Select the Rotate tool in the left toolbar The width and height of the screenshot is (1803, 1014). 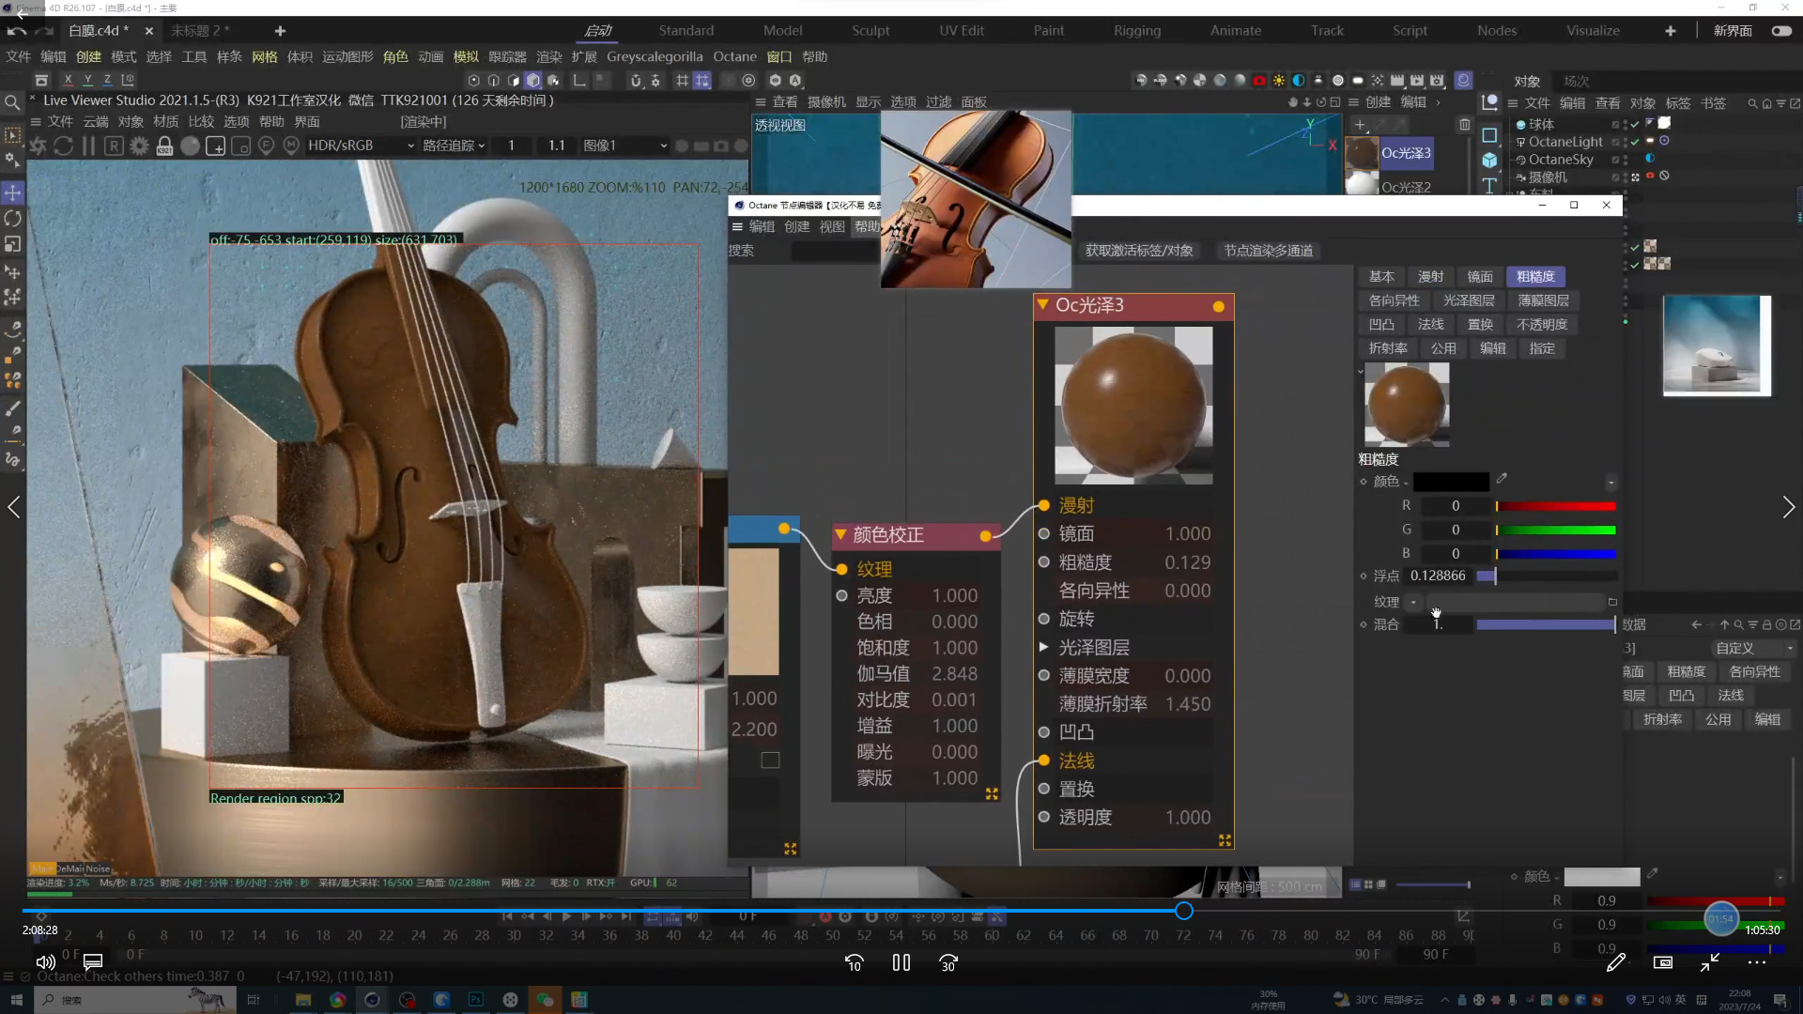click(12, 218)
